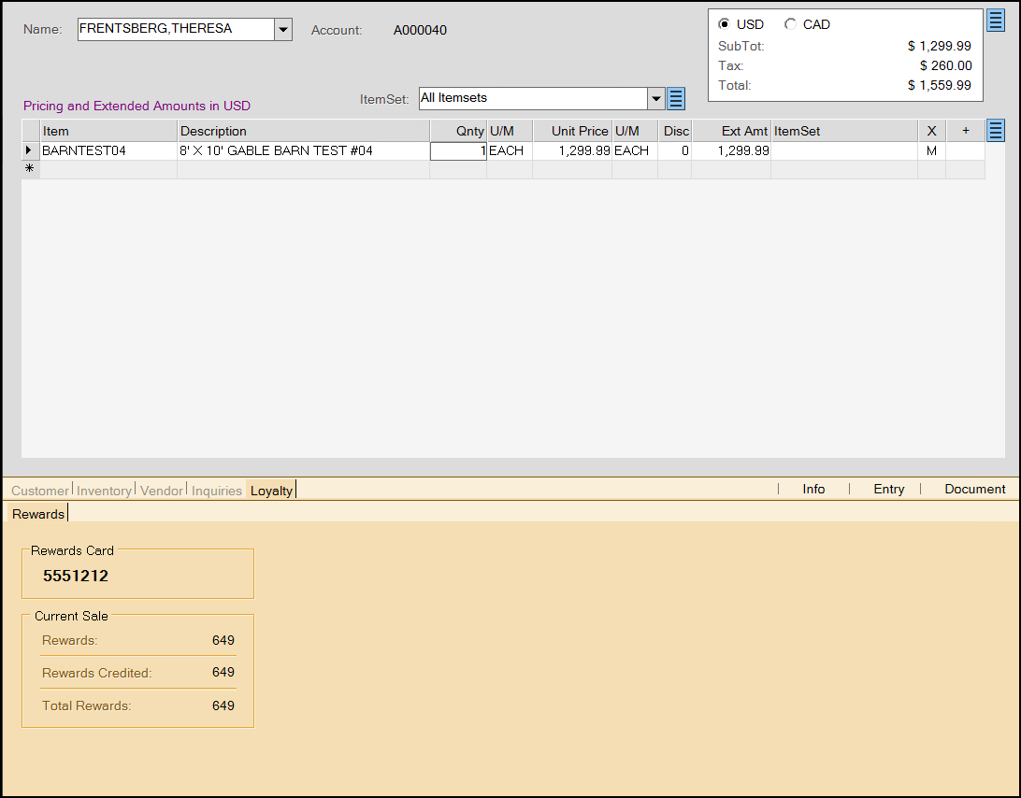Switch to the Loyalty tab
This screenshot has height=798, width=1021.
271,491
